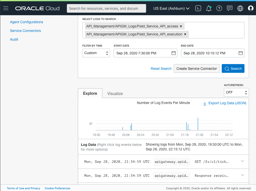Remove the Field_Service_API_execution log filter
The height and width of the screenshot is (191, 256).
pos(185,34)
